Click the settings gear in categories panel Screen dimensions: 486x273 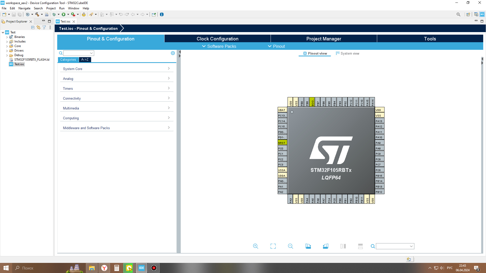click(173, 53)
